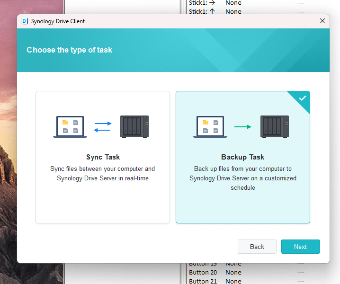Screen dimensions: 340x284
Task: Click the NAS server icon in Backup Task
Action: [275, 127]
